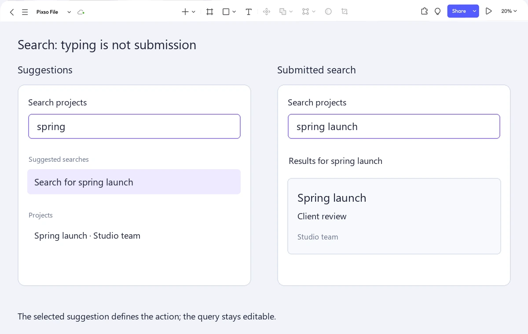Open the 20% zoom dropdown
This screenshot has height=334, width=528.
pos(509,11)
